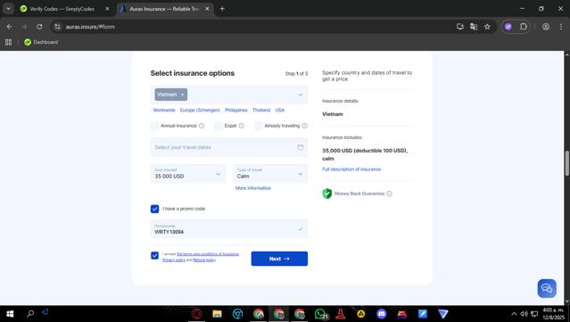Open the Type of travel Calm dropdown
Viewport: 570px width, 322px height.
pyautogui.click(x=270, y=173)
